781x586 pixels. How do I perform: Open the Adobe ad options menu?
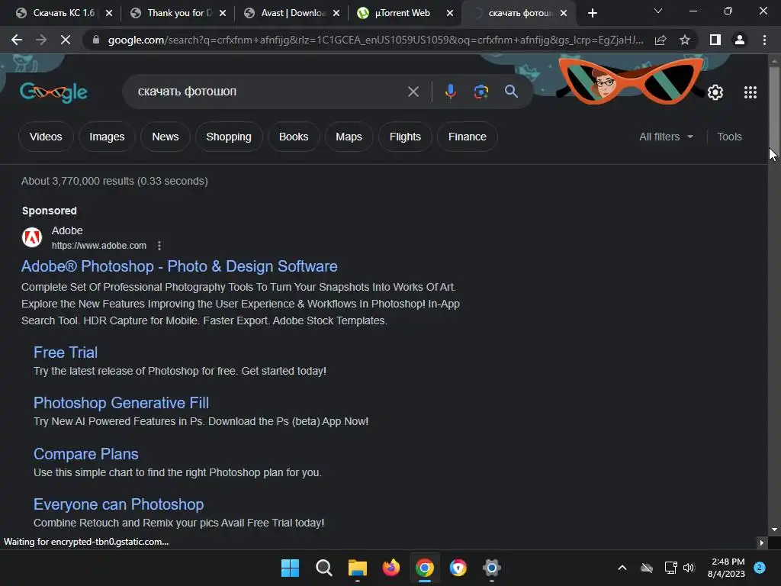[x=159, y=246]
